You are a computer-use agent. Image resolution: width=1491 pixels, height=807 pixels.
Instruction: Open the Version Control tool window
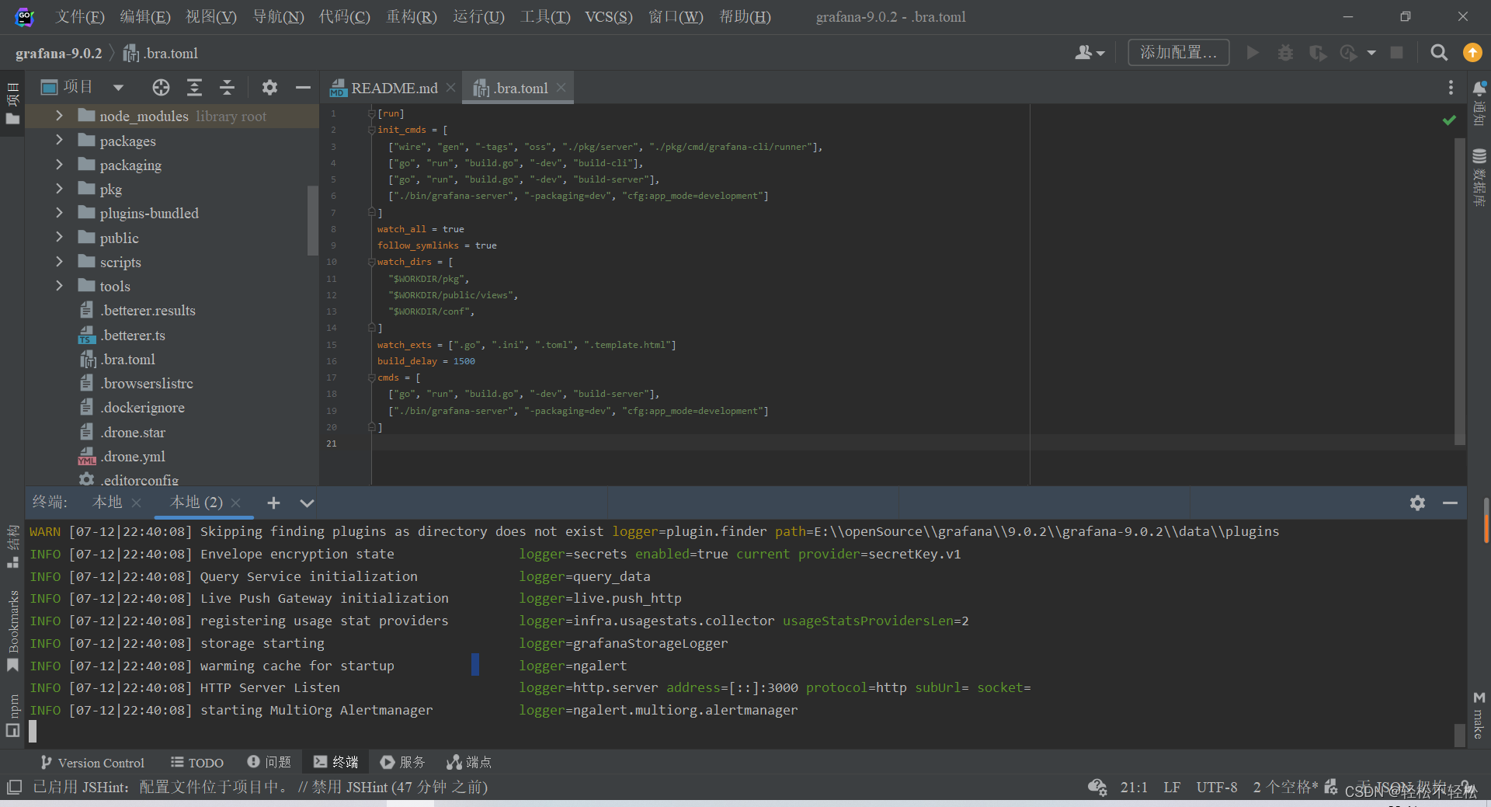(92, 763)
